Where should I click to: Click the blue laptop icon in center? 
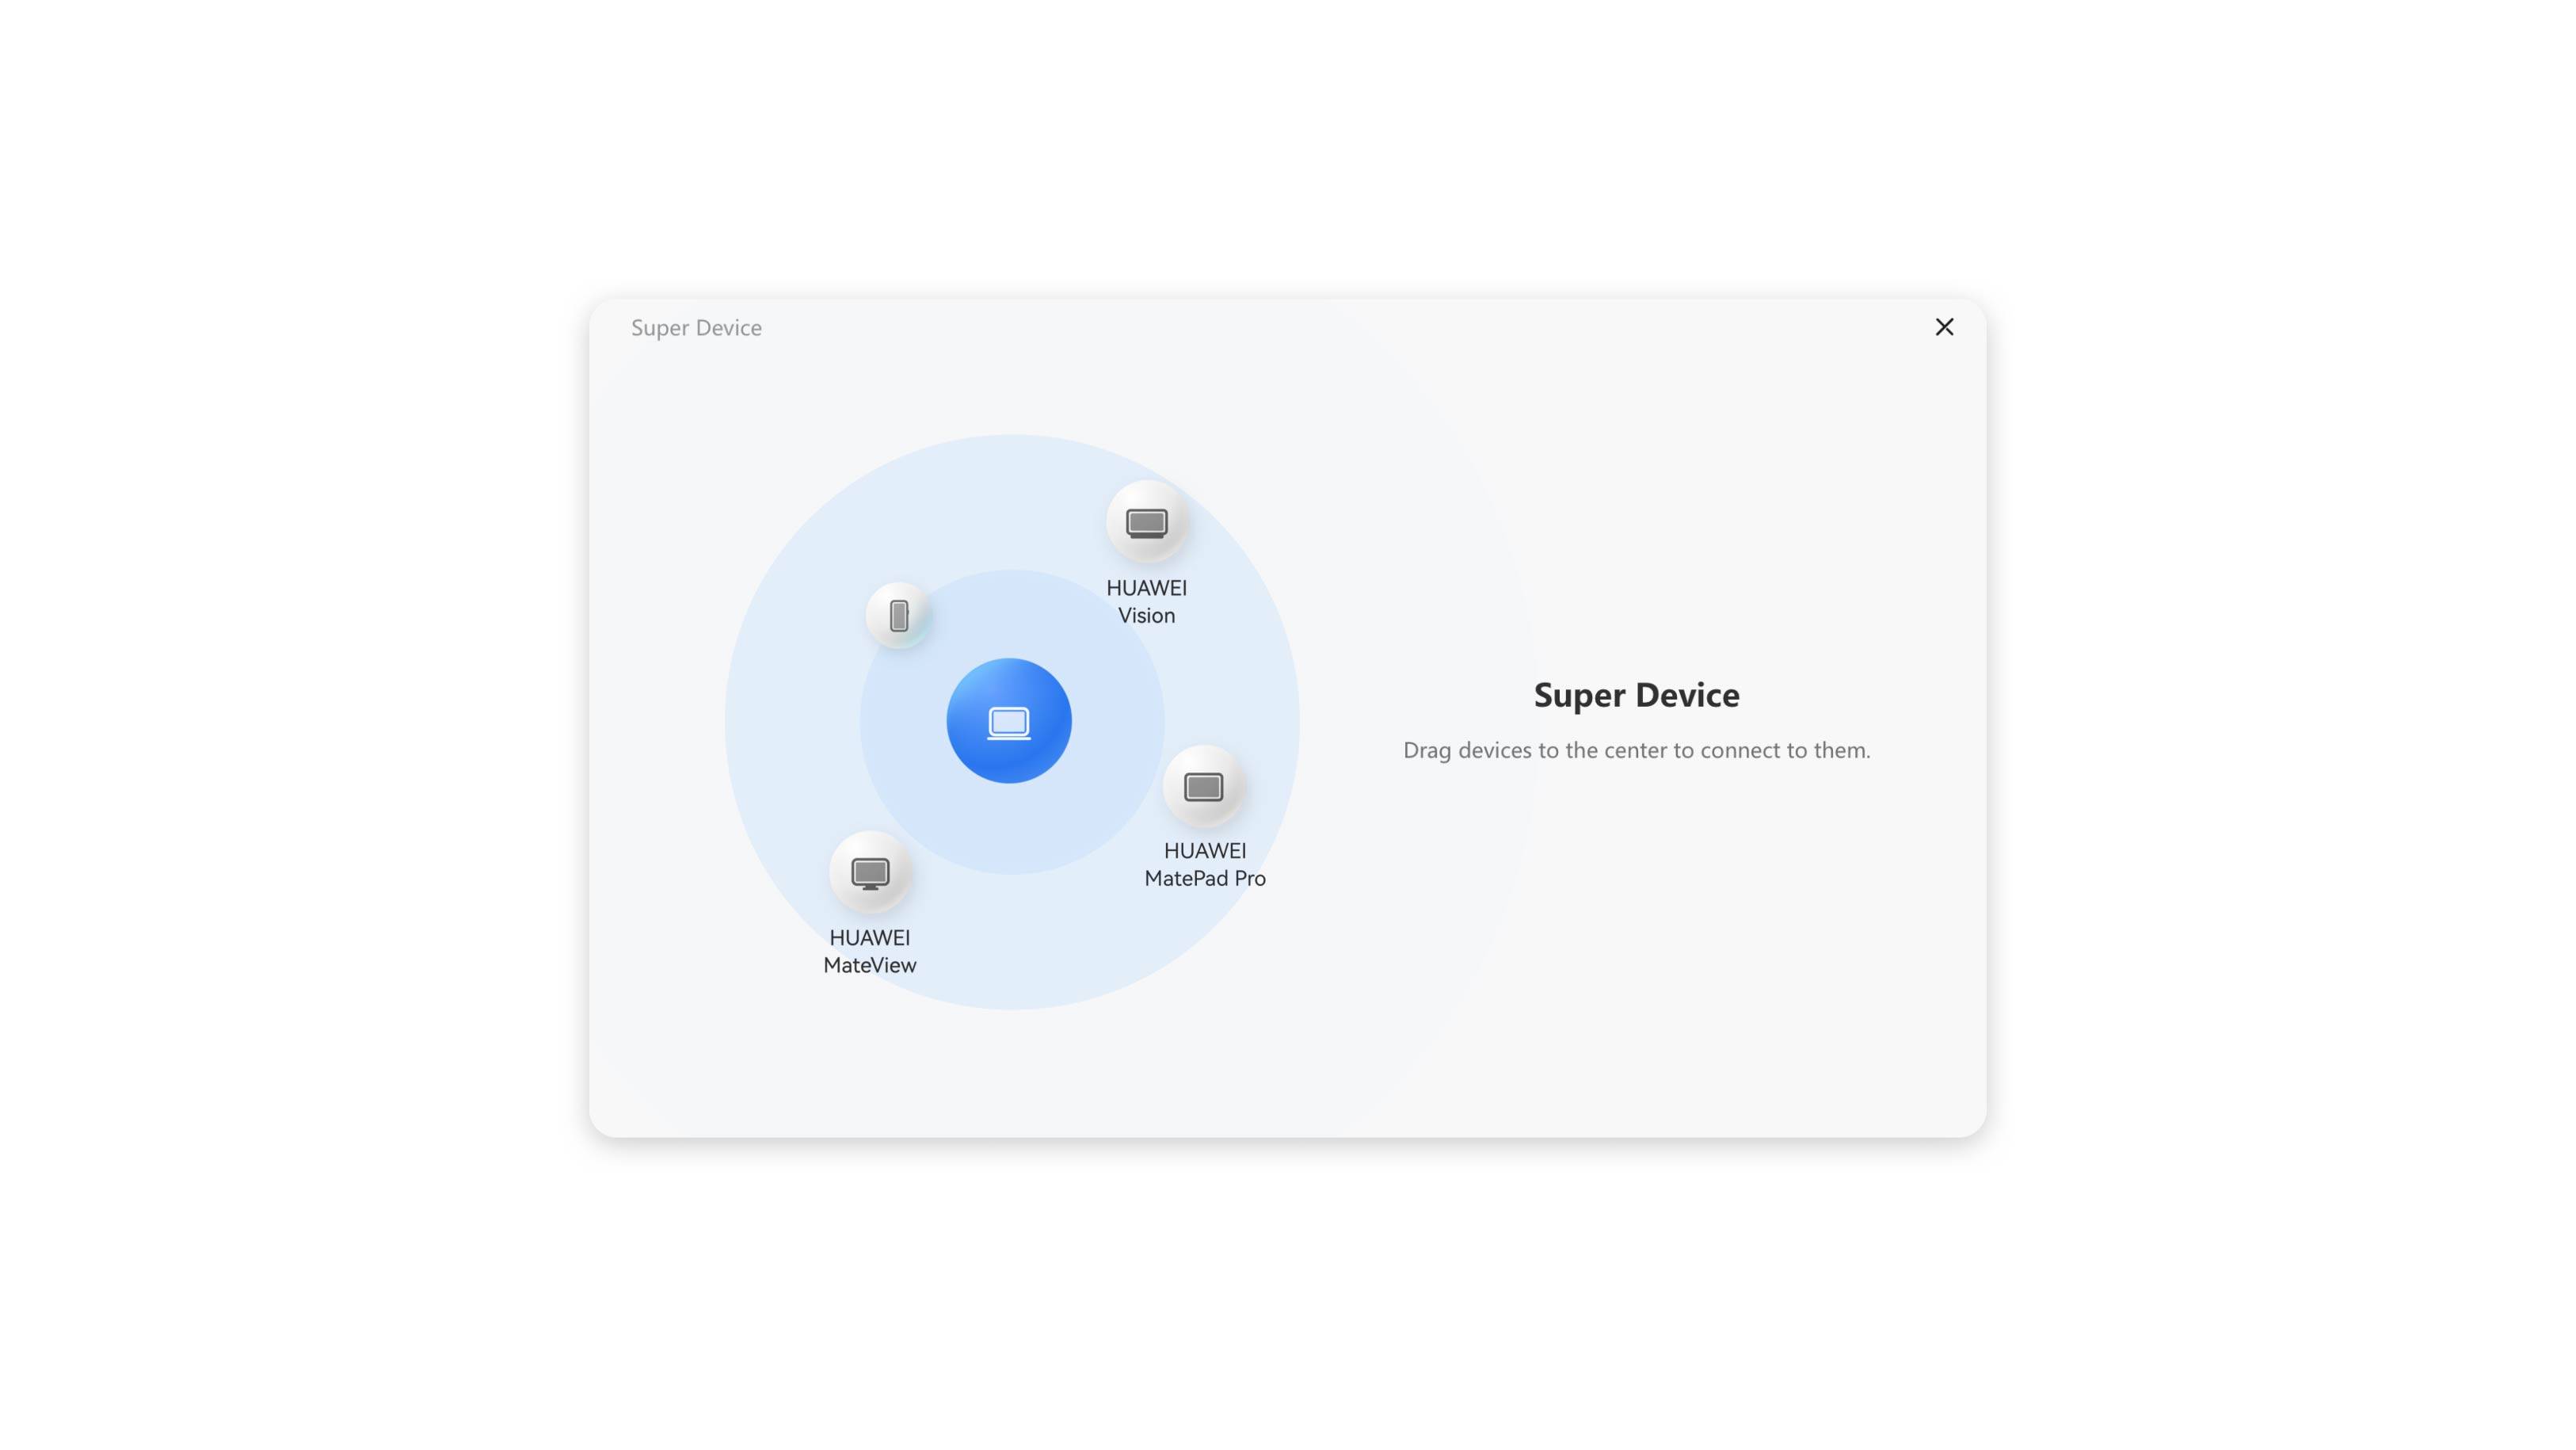click(1008, 720)
